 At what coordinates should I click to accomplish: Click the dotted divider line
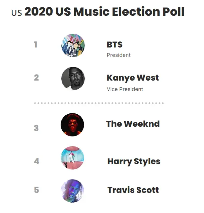pos(99,103)
